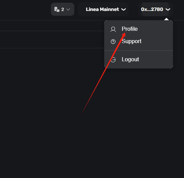Viewport: 184px width, 178px height.
Task: Collapse the chevron beside 0x...2780
Action: (168, 9)
